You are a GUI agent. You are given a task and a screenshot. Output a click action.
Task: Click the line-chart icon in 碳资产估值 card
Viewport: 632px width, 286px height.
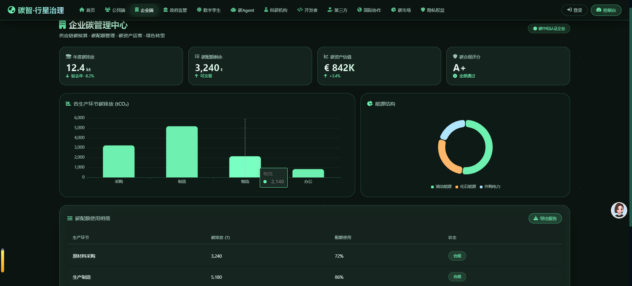[326, 57]
